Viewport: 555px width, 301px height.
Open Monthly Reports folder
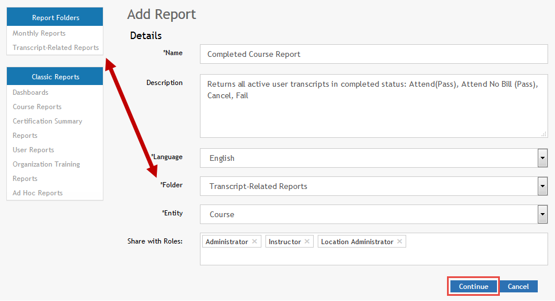tap(39, 33)
